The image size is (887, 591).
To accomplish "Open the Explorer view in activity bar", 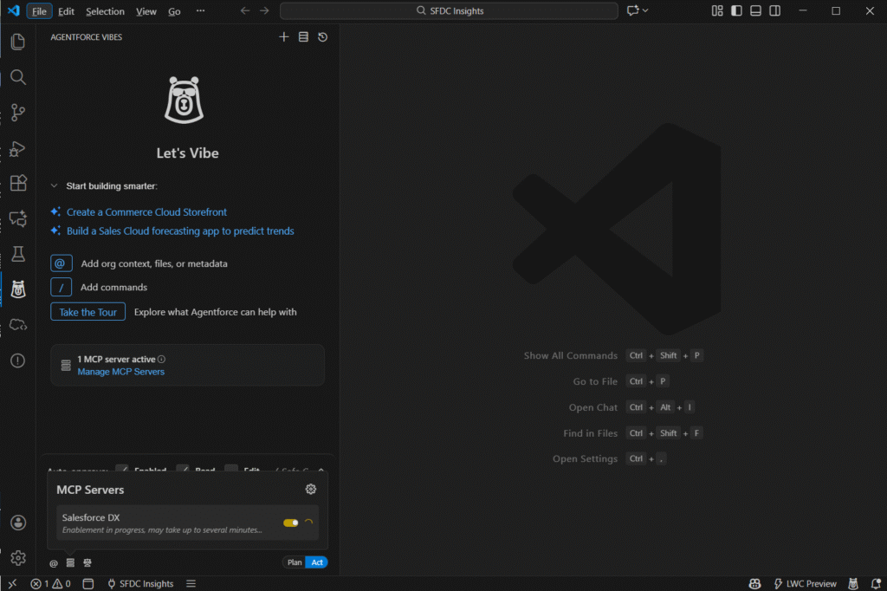I will tap(17, 42).
